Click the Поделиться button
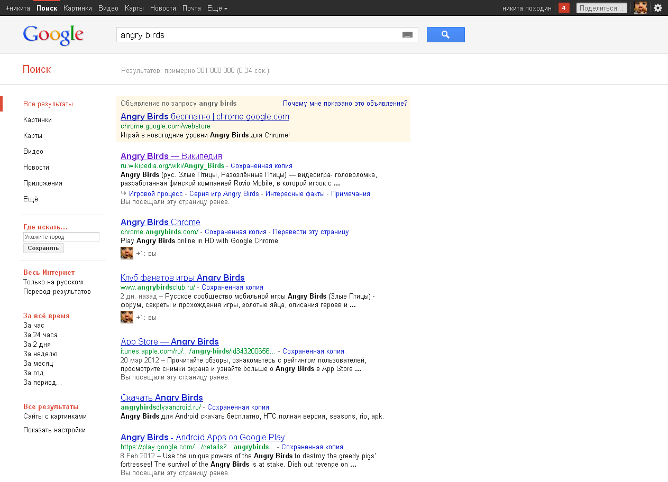668x482 pixels. tap(602, 8)
